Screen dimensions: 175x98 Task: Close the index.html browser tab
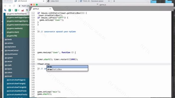(x=76, y=1)
